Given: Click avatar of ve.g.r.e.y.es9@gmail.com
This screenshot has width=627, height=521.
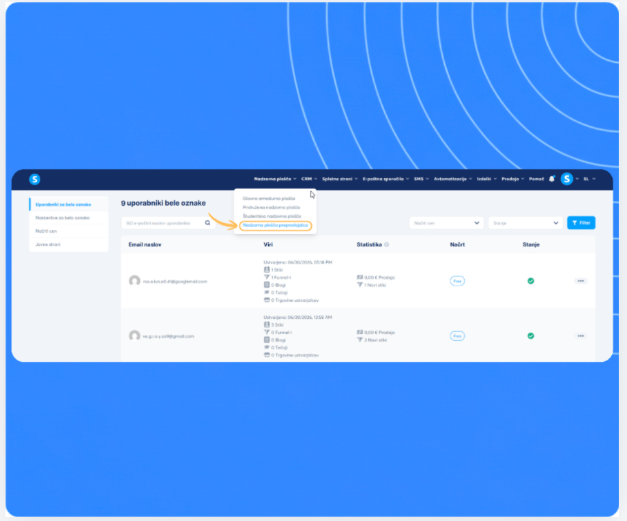Looking at the screenshot, I should click(134, 336).
